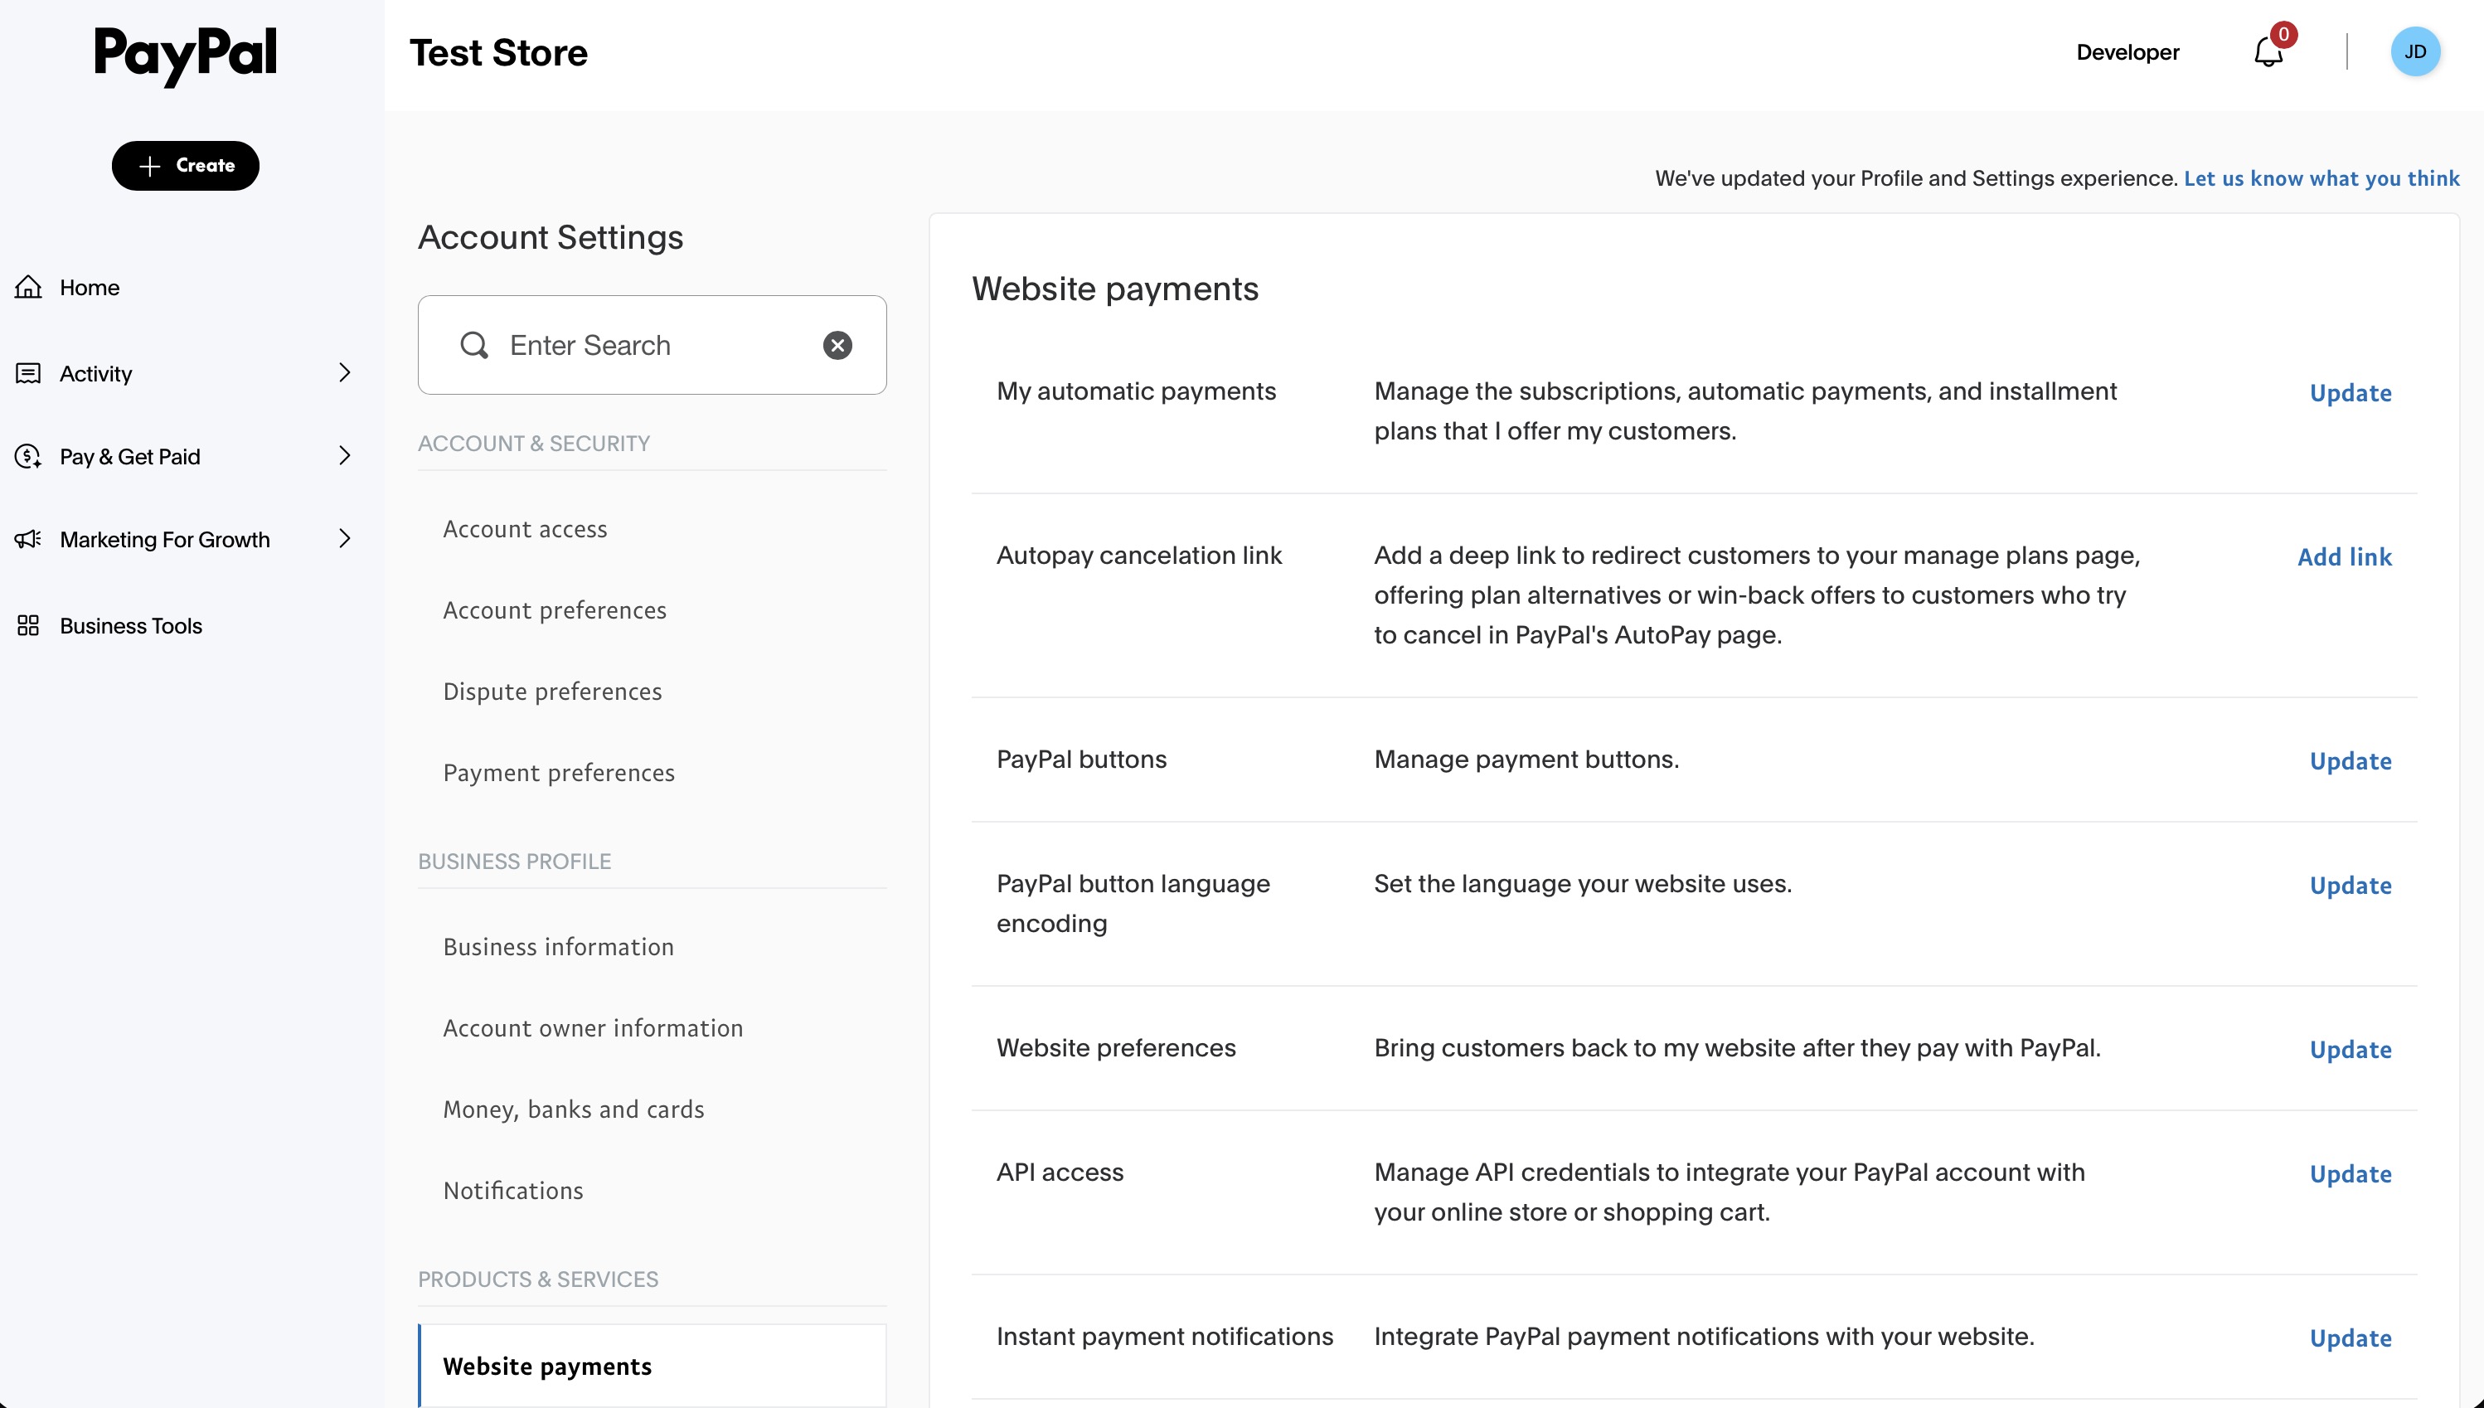Click the Instant payment notifications row label
The image size is (2484, 1408).
pos(1164,1337)
